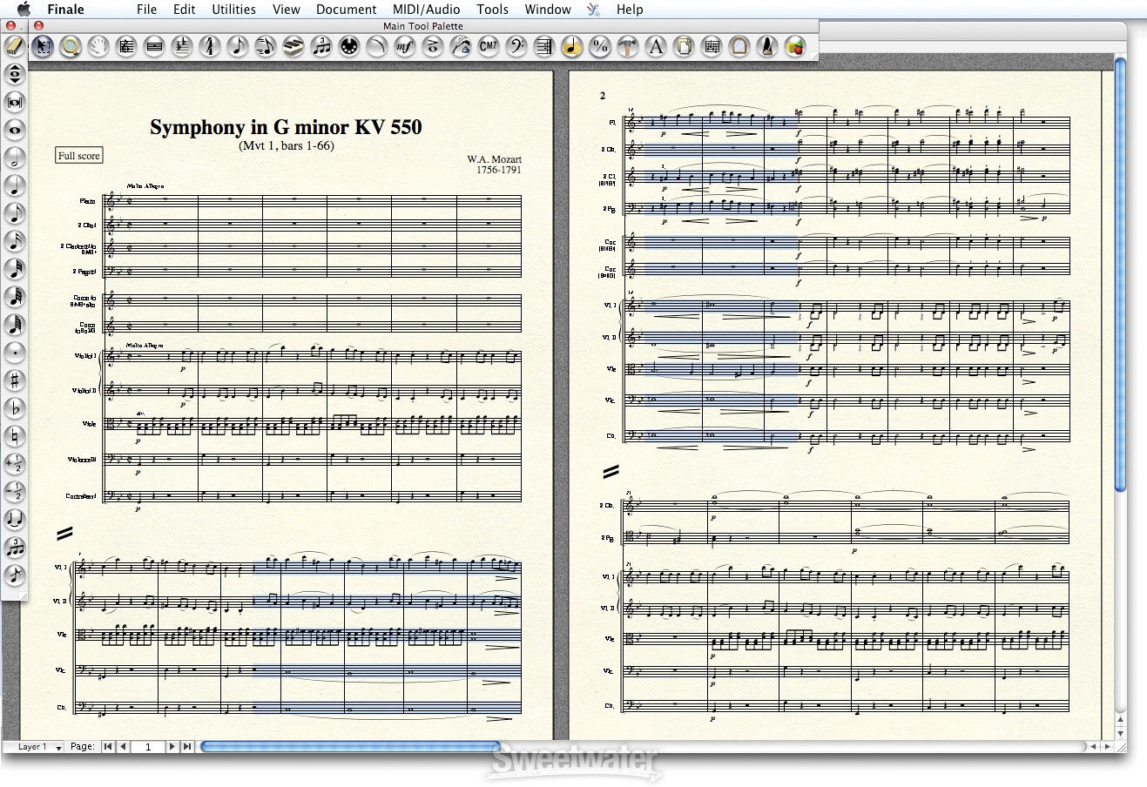Select the Clef tool
This screenshot has height=787, width=1147.
(516, 47)
